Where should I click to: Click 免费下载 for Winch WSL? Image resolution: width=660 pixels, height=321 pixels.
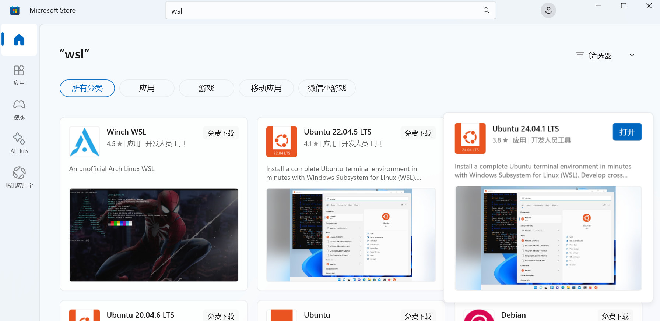[x=221, y=133]
